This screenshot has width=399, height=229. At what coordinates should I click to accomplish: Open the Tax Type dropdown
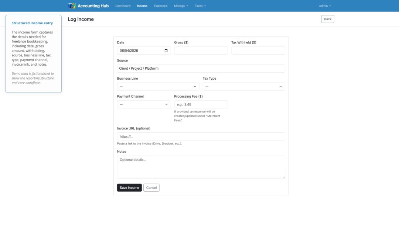pyautogui.click(x=244, y=87)
